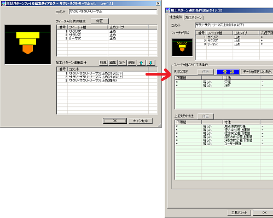Image resolution: width=273 pixels, height=218 pixels.
Task: Move the selected condition up with the arrow
Action: coord(141,62)
